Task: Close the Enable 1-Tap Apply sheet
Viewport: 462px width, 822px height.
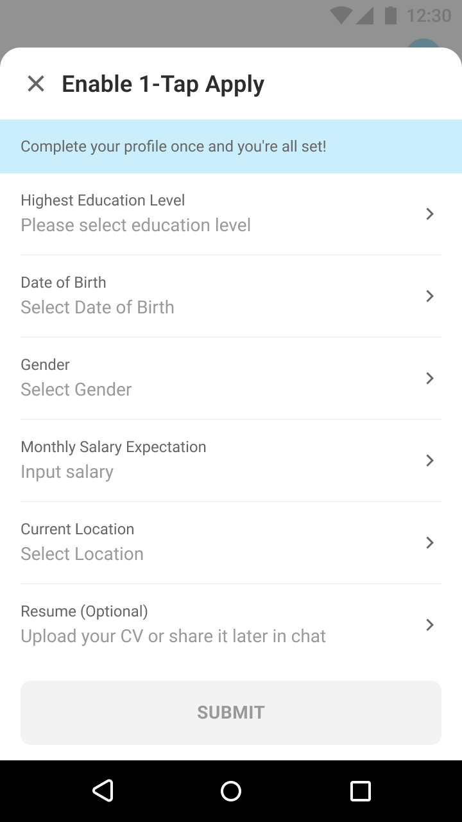Action: click(x=36, y=83)
